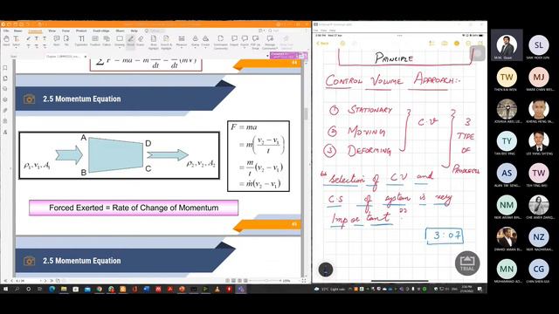The image size is (559, 314).
Task: Click the TY participant avatar
Action: [507, 141]
